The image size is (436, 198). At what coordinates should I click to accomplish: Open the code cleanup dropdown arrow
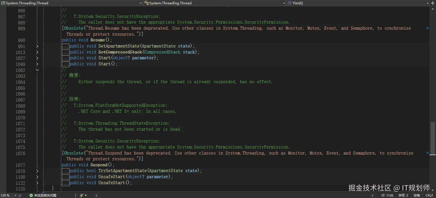86,195
